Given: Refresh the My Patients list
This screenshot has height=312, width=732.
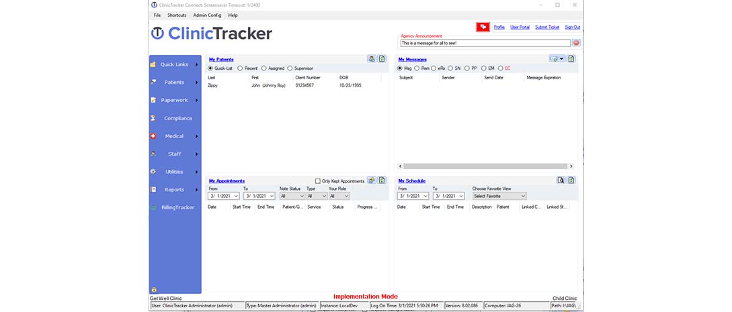Looking at the screenshot, I should pyautogui.click(x=382, y=59).
